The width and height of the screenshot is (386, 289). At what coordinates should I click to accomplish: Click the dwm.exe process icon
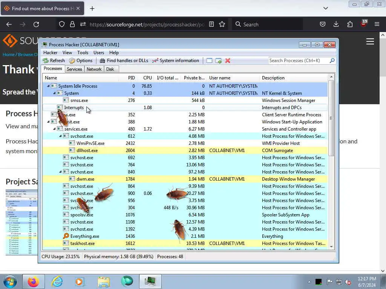pos(72,179)
